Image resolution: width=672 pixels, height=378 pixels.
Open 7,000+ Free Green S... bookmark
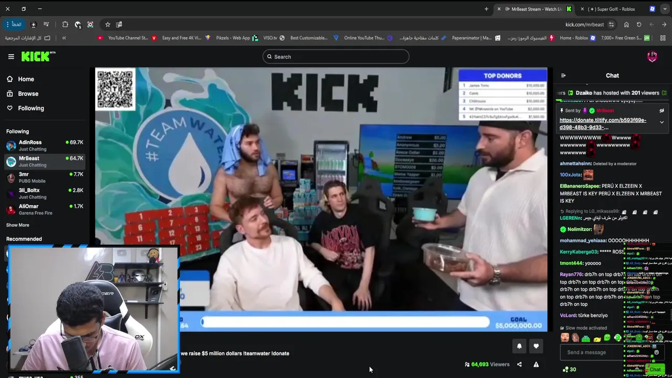coord(625,38)
